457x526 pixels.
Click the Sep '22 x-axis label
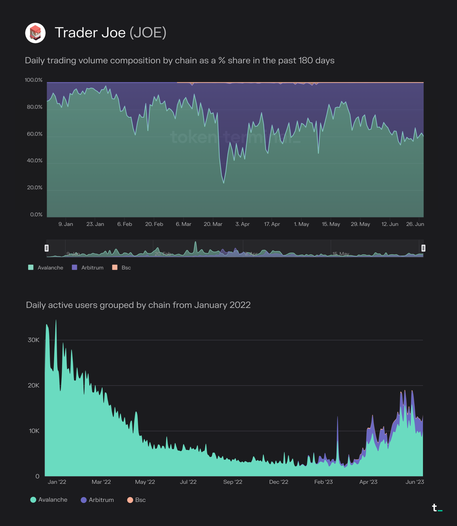[233, 482]
